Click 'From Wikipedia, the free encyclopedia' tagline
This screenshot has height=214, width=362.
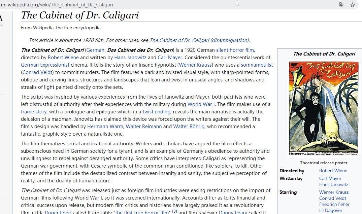pos(61,28)
